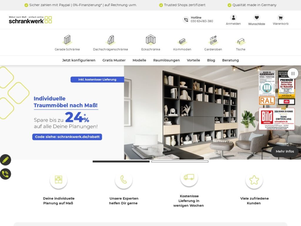301x226 pixels.
Task: Open the Wunschliste heart icon
Action: click(x=257, y=18)
